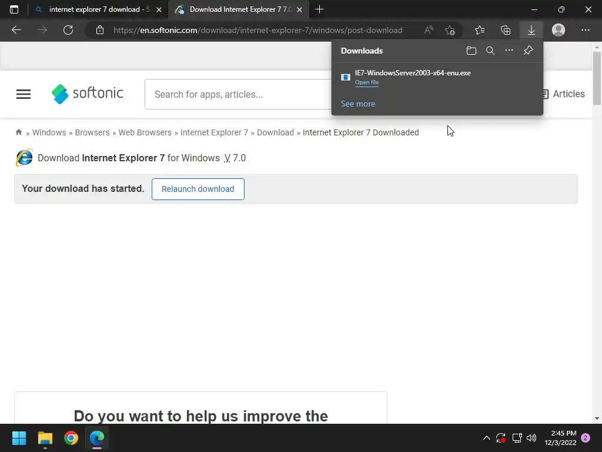Open Windows Start menu
Image resolution: width=602 pixels, height=452 pixels.
[x=19, y=438]
